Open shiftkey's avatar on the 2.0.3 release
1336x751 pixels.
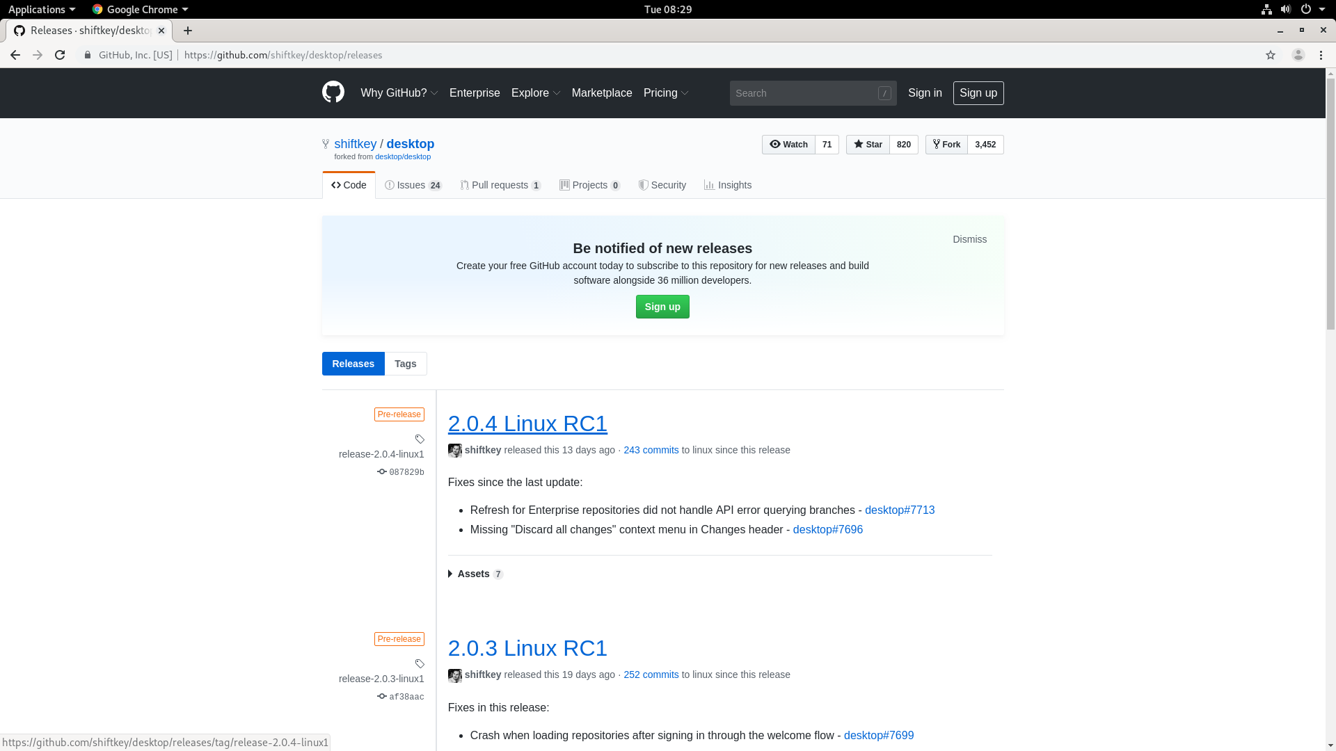click(454, 675)
